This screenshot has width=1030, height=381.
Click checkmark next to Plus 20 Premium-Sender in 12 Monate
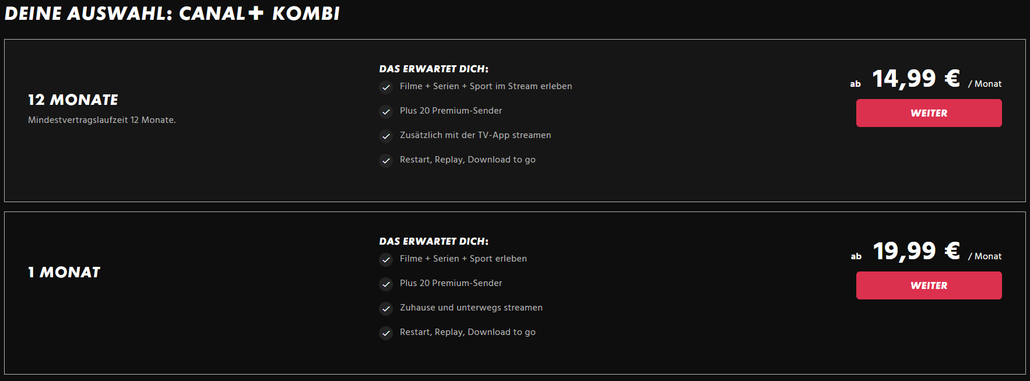[x=386, y=112]
